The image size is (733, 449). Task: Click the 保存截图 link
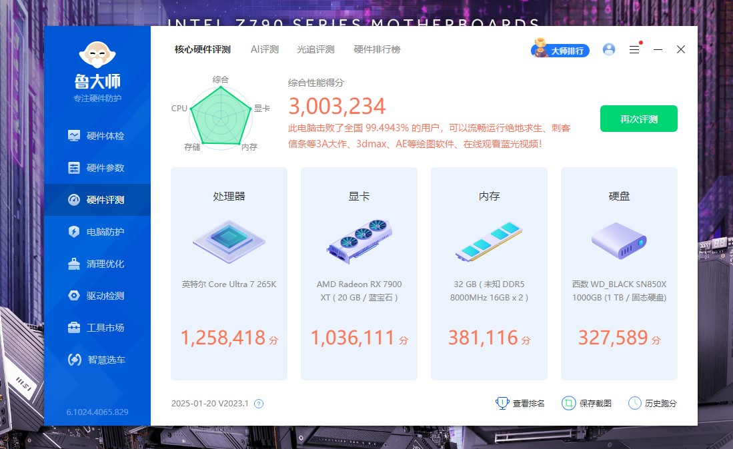coord(587,403)
